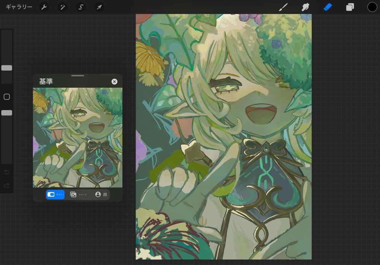
Task: Select the blue Eraser tool
Action: click(328, 7)
